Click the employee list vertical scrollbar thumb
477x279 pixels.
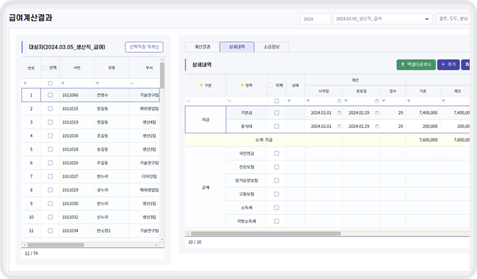point(162,76)
